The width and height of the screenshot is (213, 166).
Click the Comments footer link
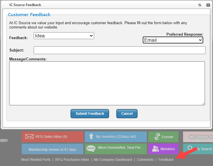(145, 160)
